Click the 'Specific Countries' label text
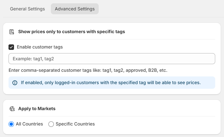 coord(75,124)
